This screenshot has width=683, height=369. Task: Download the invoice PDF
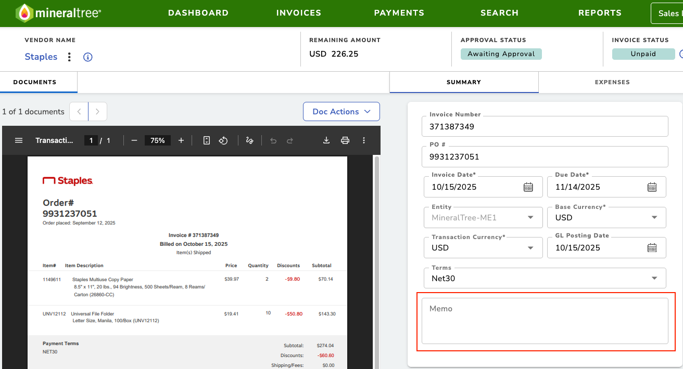[x=326, y=140]
